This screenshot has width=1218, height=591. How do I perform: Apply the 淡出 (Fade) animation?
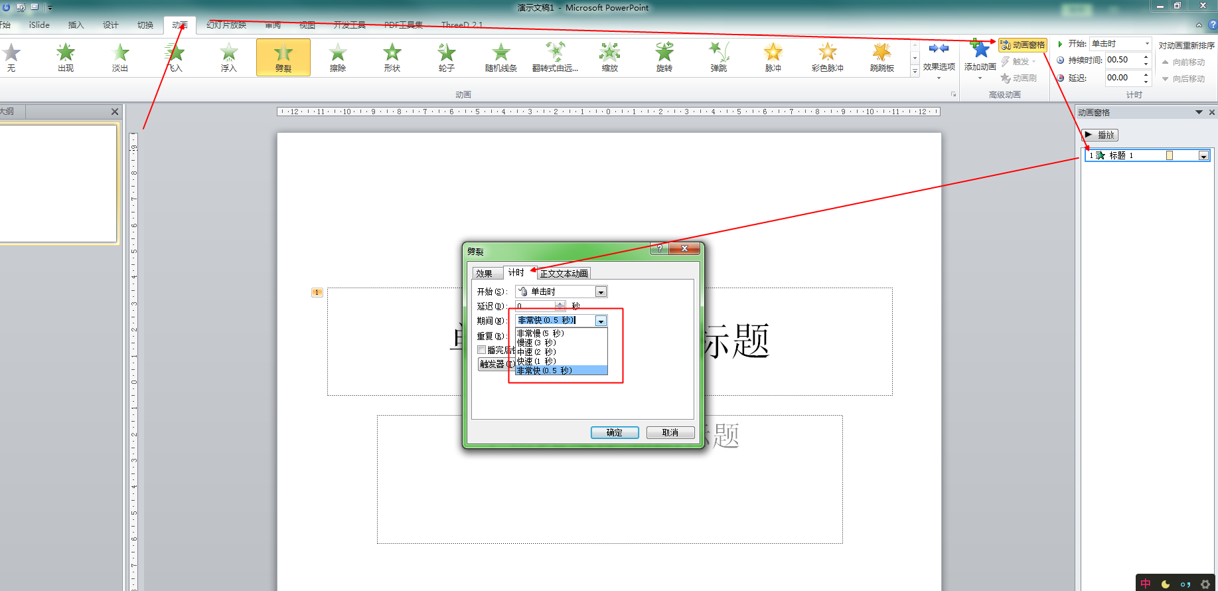(x=120, y=57)
